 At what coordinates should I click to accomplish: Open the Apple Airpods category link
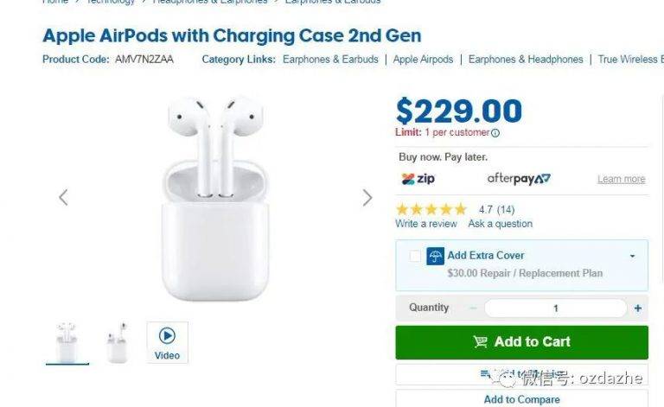point(423,60)
